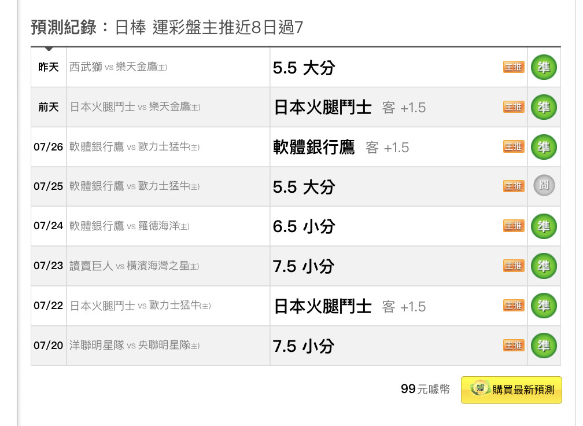The height and width of the screenshot is (426, 583).
Task: Click green 準 badge in 07/20 row
Action: [544, 346]
